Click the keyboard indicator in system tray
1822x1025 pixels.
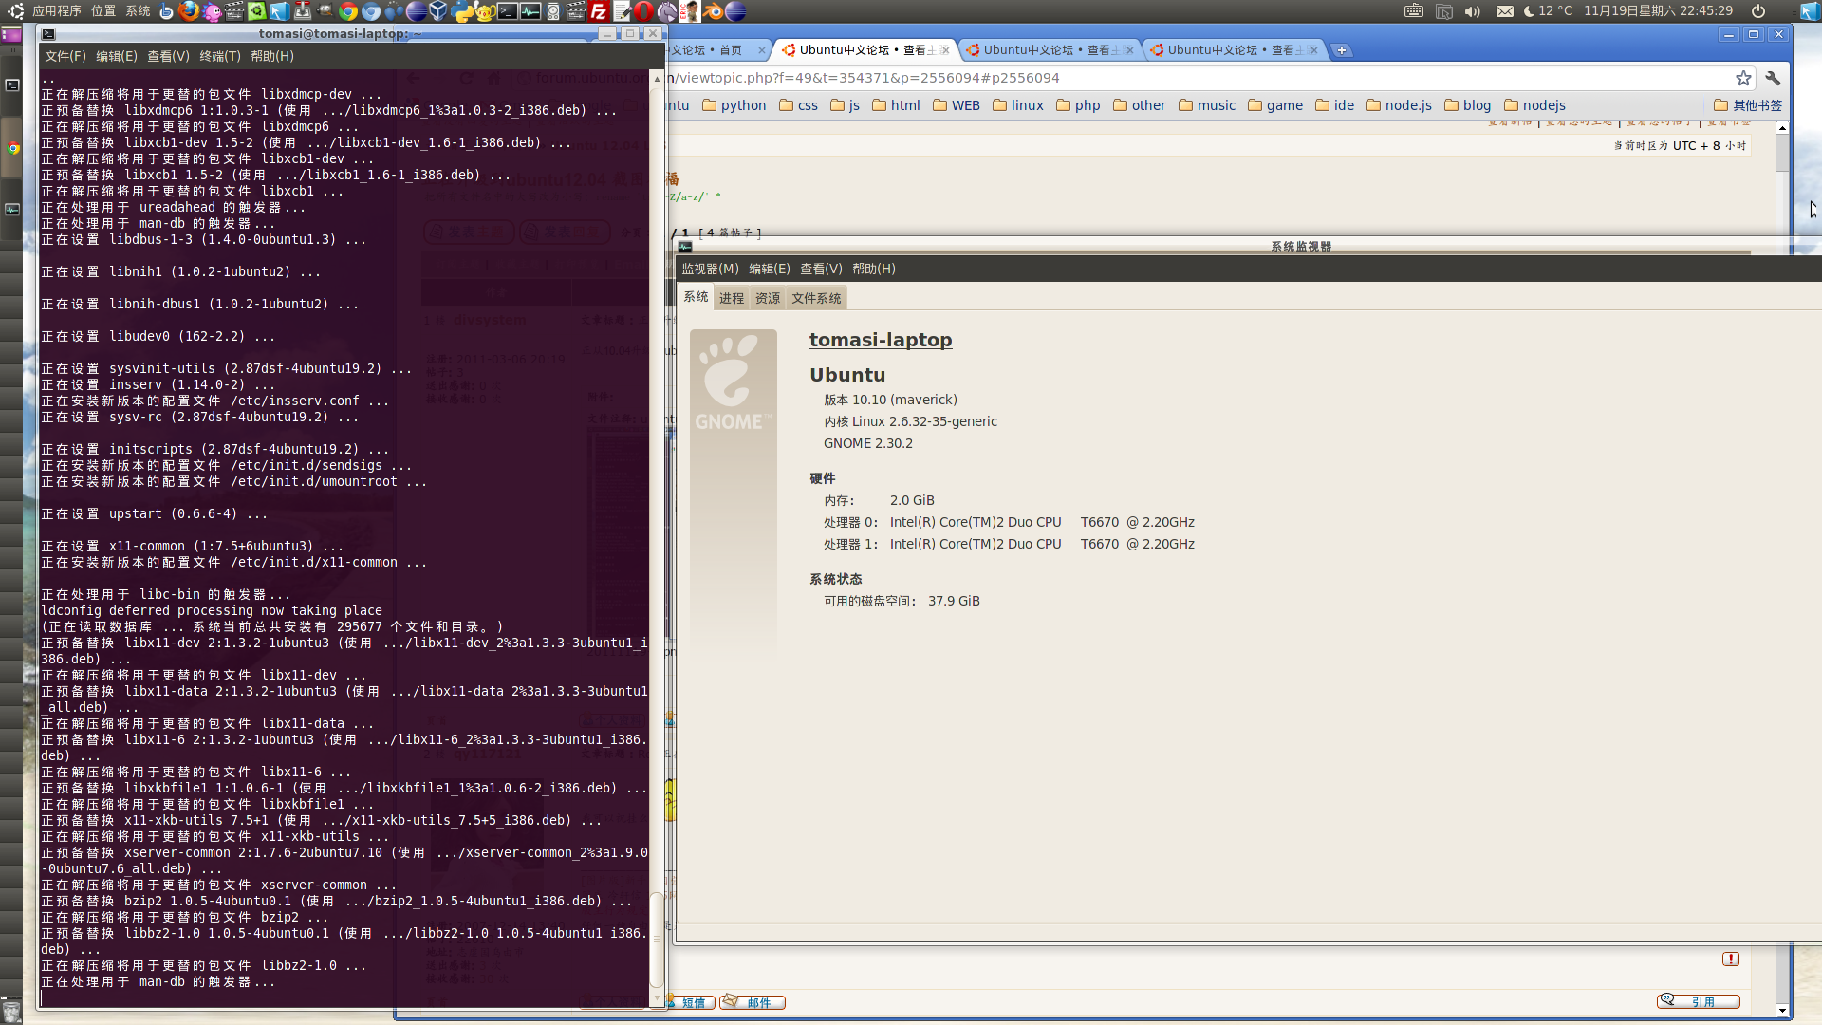click(1414, 11)
